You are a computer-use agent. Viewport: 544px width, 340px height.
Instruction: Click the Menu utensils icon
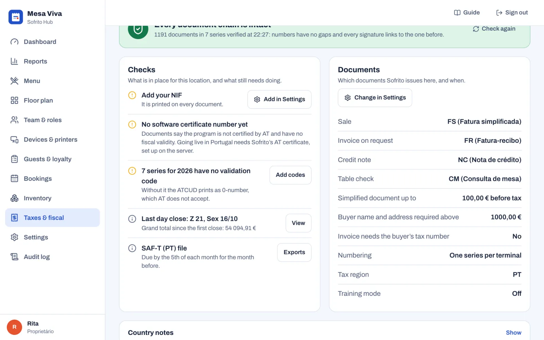click(x=14, y=81)
